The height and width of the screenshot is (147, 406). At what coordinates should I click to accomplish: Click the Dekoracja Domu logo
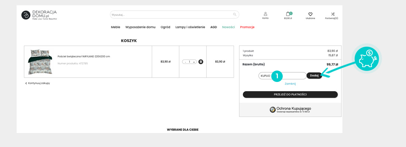click(x=39, y=15)
